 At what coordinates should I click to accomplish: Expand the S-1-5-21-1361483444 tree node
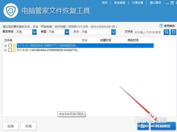pos(5,50)
